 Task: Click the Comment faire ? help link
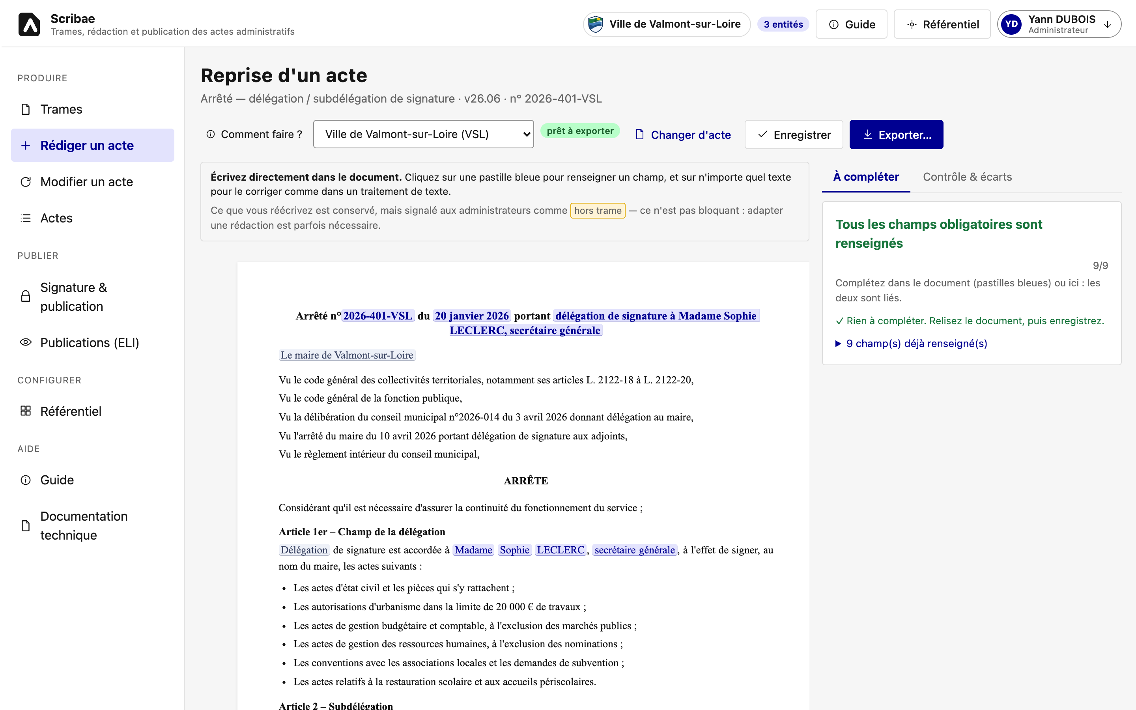click(254, 134)
